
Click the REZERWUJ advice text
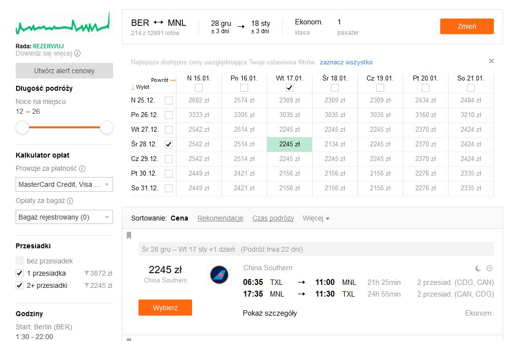tap(48, 46)
